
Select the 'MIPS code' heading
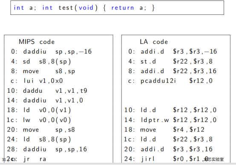[37, 42]
